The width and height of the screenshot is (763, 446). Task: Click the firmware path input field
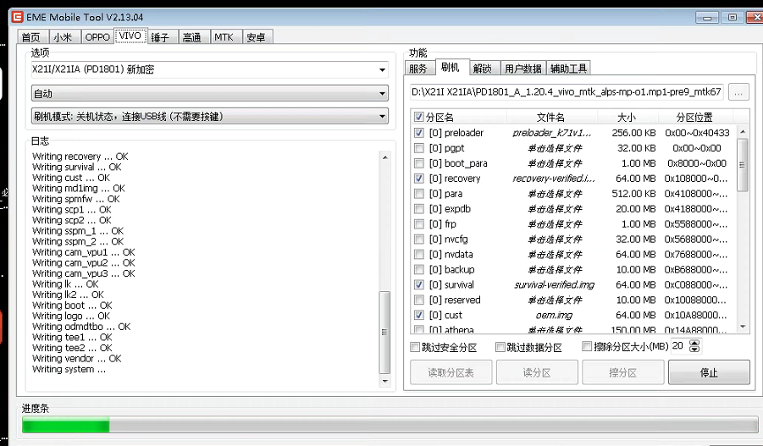(566, 92)
